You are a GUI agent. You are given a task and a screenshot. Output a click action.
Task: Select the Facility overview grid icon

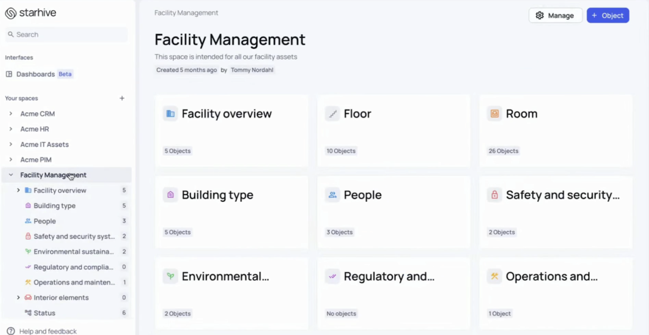click(x=170, y=113)
